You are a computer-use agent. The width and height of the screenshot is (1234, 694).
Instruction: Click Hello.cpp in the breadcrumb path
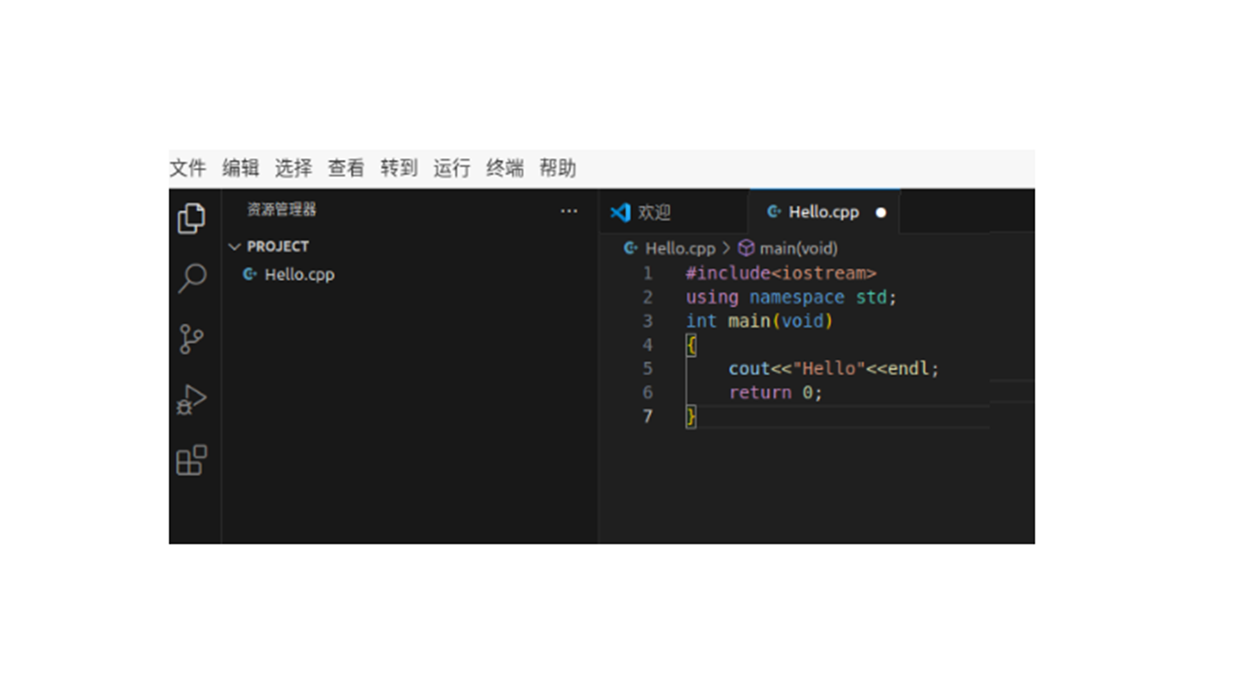tap(679, 249)
